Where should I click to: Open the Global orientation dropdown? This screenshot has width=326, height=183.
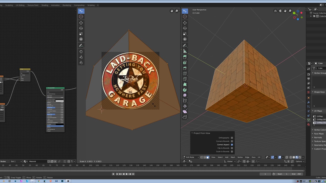click(229, 161)
